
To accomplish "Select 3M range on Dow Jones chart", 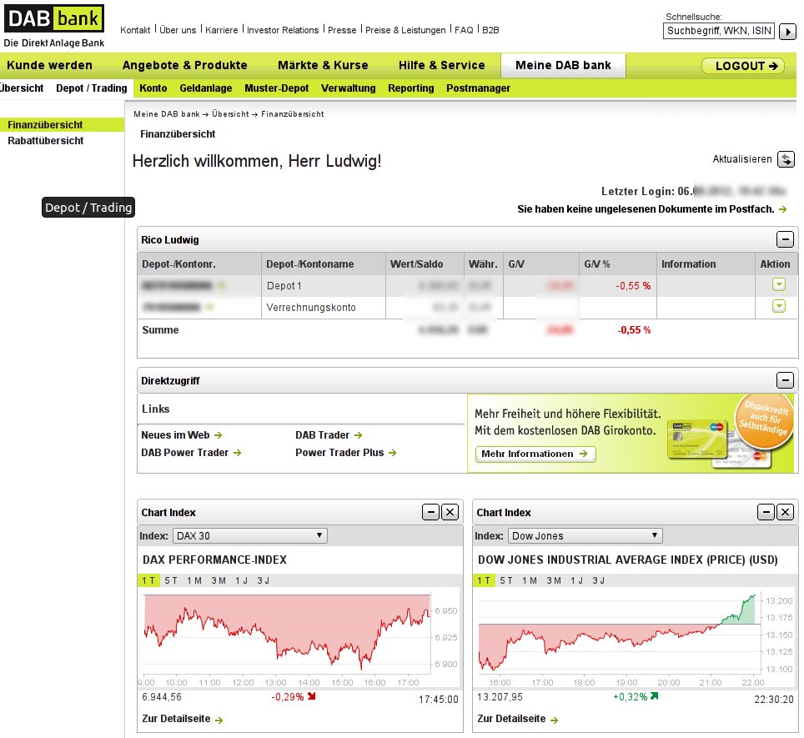I will pos(554,580).
